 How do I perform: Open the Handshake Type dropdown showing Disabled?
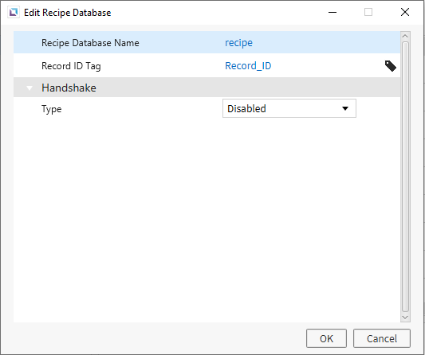pyautogui.click(x=289, y=108)
